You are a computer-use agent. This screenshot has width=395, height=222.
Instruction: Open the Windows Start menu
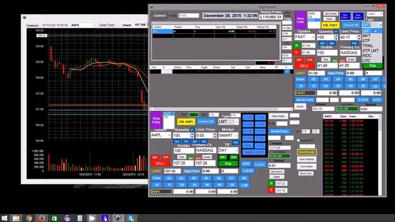tap(4, 218)
